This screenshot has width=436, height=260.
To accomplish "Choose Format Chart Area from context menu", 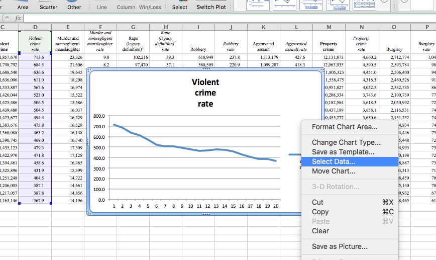I will [x=345, y=127].
